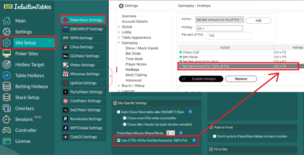The image size is (304, 155).
Task: Click the ClubGG site icon
Action: tap(66, 137)
